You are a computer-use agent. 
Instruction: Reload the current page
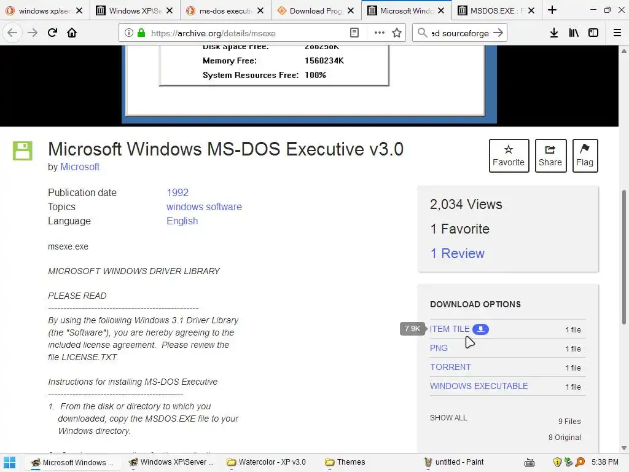[52, 33]
